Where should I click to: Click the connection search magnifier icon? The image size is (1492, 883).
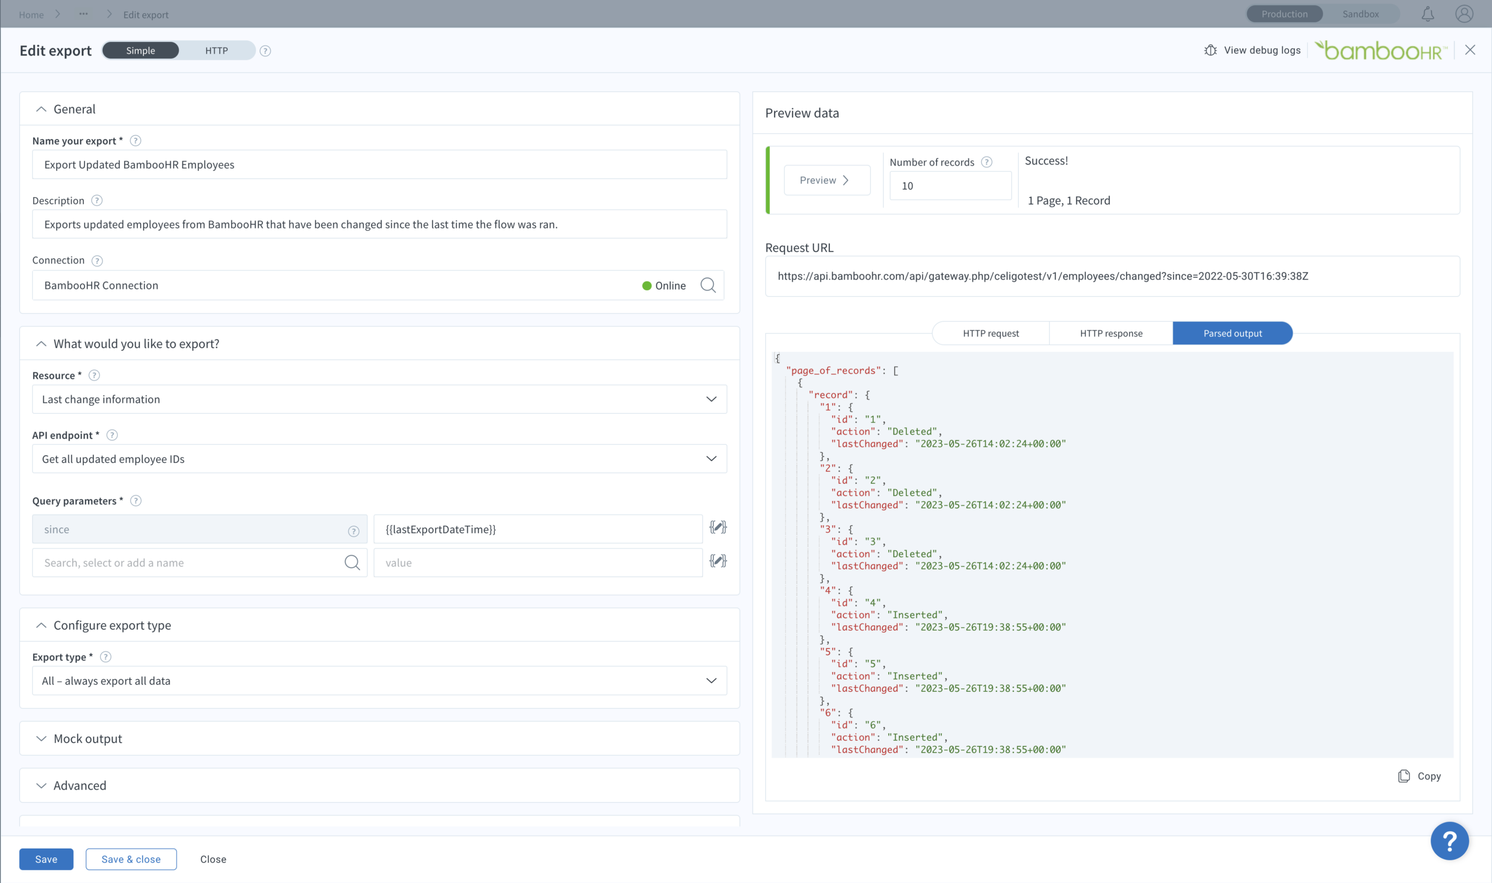708,285
